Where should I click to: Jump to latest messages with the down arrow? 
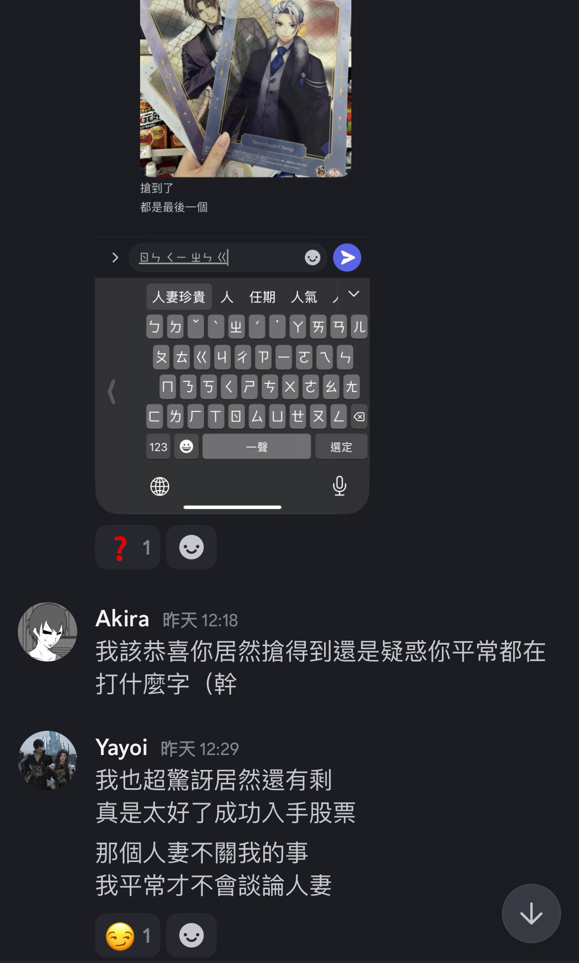[x=531, y=913]
